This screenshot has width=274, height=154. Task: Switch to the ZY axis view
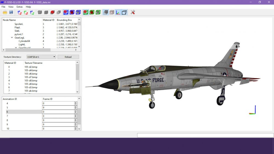32,12
